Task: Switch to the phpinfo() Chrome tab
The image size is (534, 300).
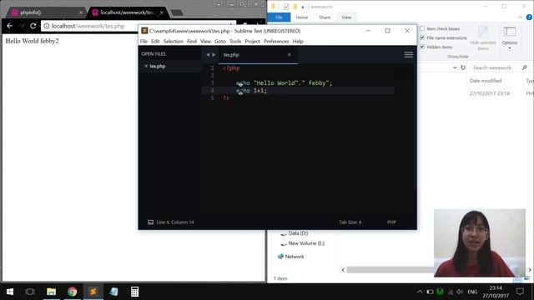Action: (x=45, y=12)
